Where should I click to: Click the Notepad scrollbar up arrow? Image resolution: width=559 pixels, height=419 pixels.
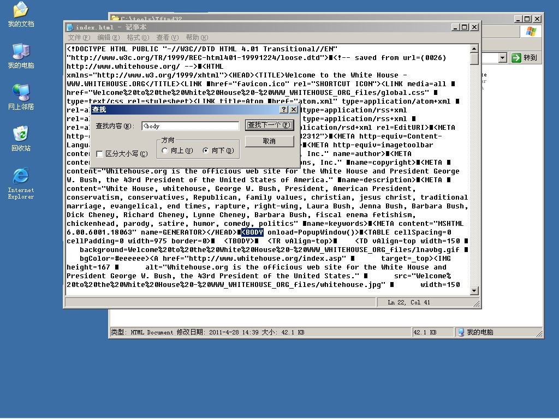pyautogui.click(x=474, y=49)
